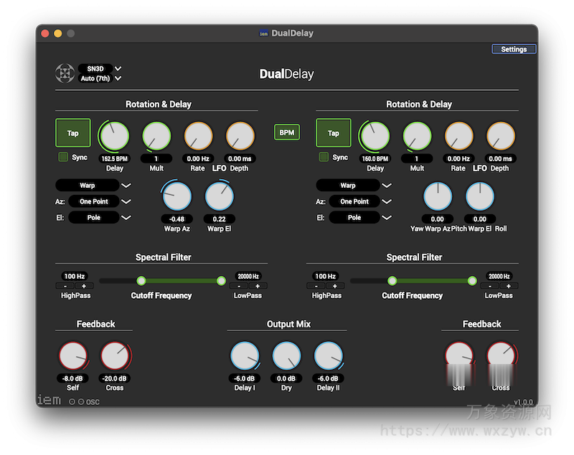Click the Self feedback knob on the left
The width and height of the screenshot is (574, 455).
(73, 355)
